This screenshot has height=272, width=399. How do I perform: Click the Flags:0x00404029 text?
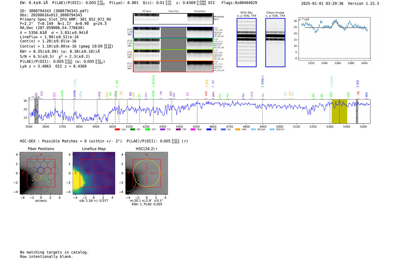coord(239,3)
